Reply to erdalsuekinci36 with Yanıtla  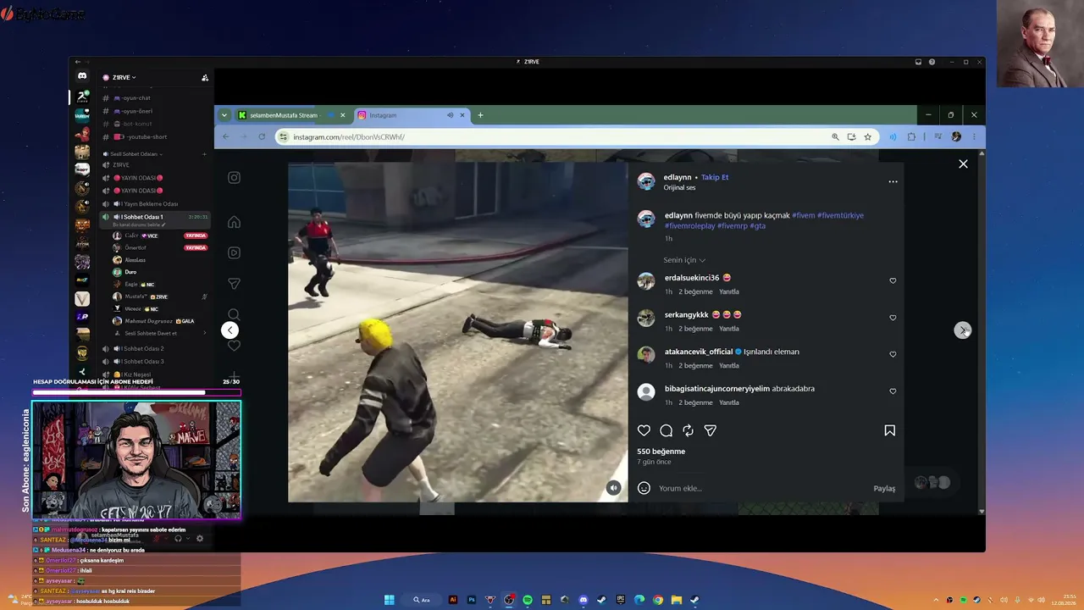(729, 291)
